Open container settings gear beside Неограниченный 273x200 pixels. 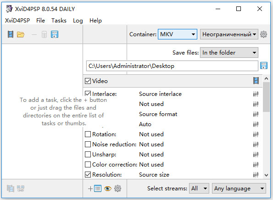point(263,34)
